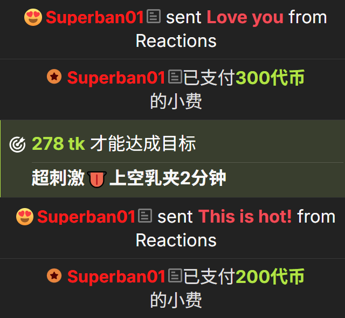
Task: Click the goal target icon beside 278 tk
Action: click(x=17, y=144)
